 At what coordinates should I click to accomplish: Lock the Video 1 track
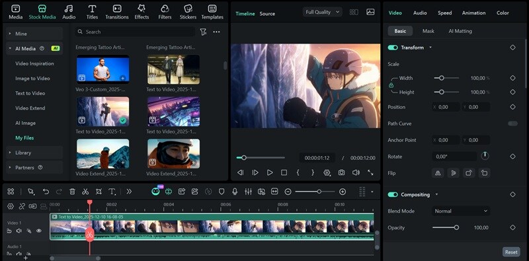9,231
